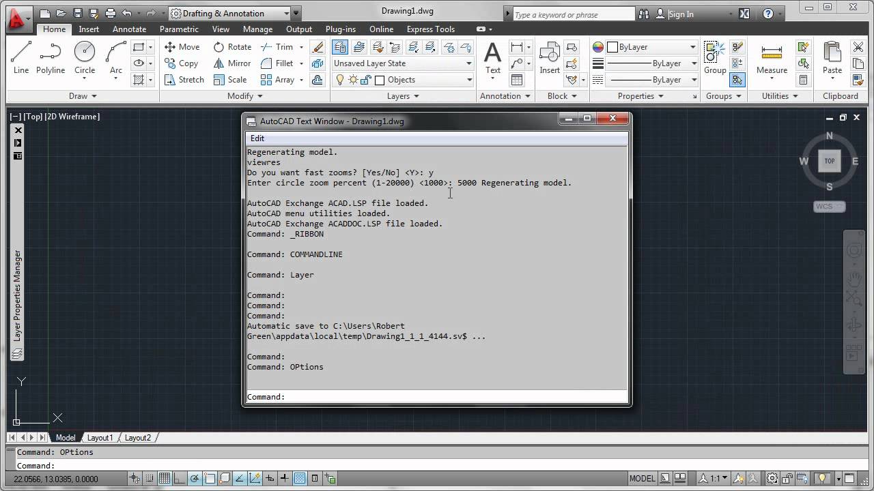This screenshot has width=874, height=491.
Task: Open the Annotate ribbon tab
Action: click(x=129, y=29)
